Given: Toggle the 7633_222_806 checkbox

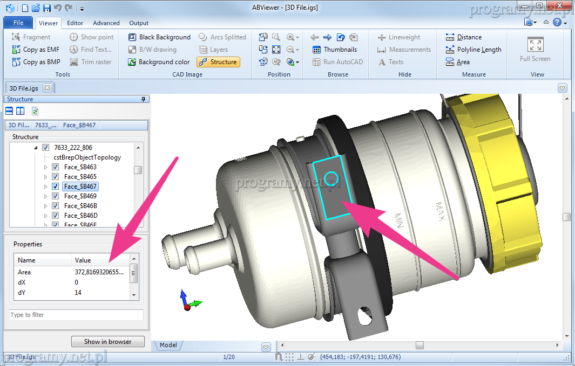Looking at the screenshot, I should [45, 148].
